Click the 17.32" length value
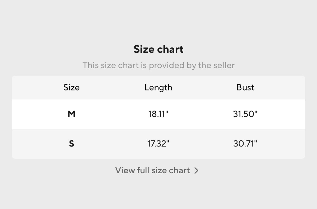 [x=158, y=144]
